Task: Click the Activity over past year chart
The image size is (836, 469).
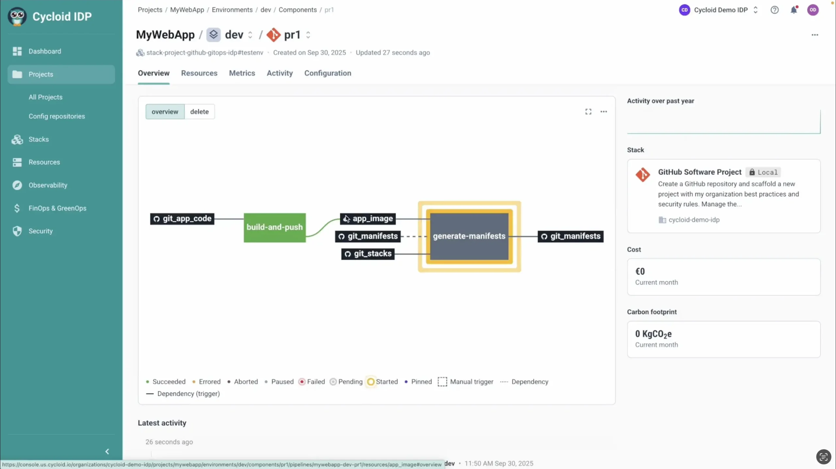Action: pos(724,122)
